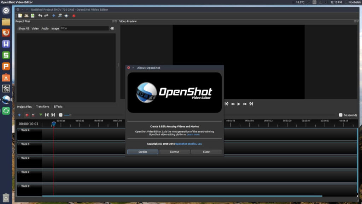The width and height of the screenshot is (362, 204).
Task: Click the timeline zoom slider
Action: pyautogui.click(x=67, y=115)
